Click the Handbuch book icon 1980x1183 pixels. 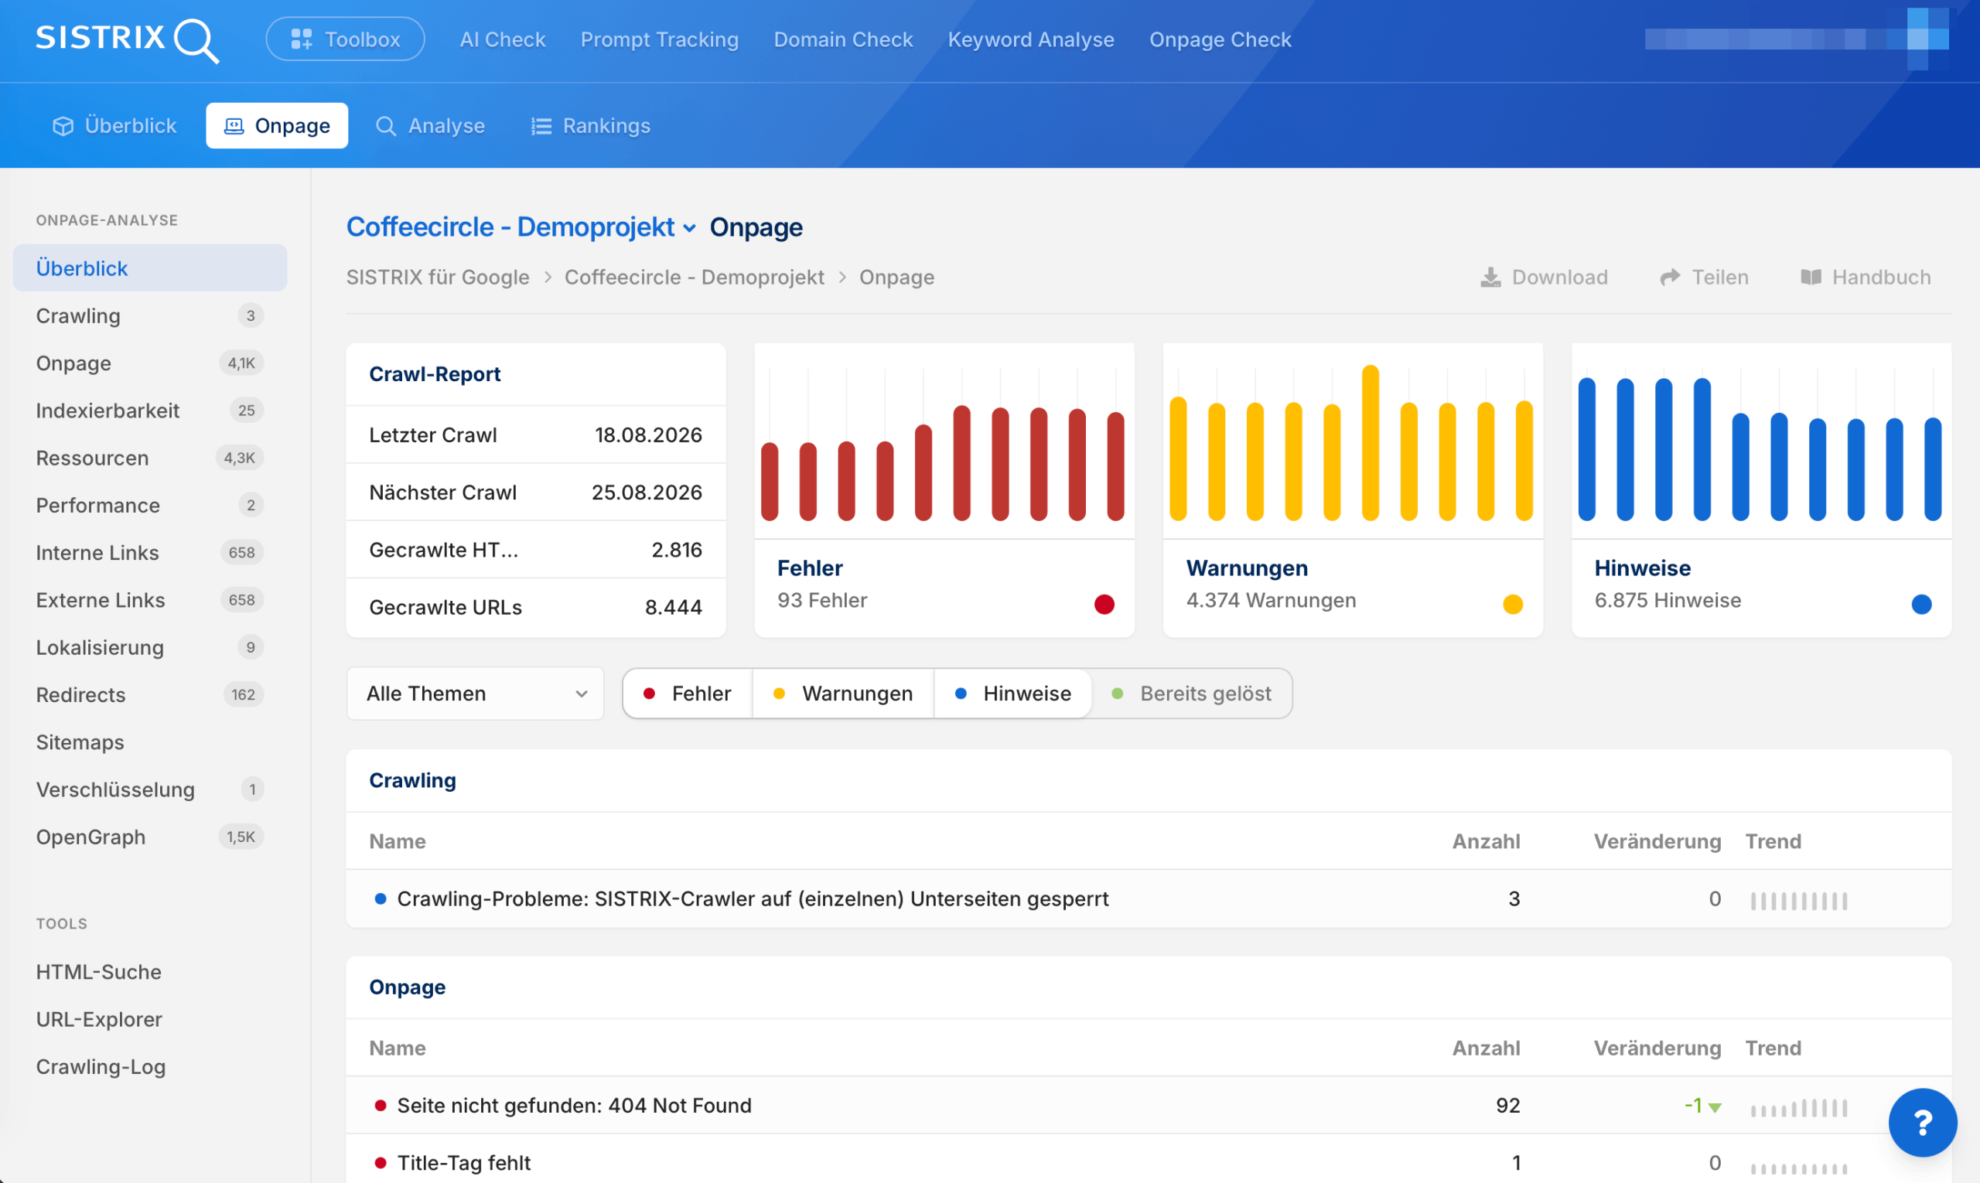click(x=1811, y=278)
